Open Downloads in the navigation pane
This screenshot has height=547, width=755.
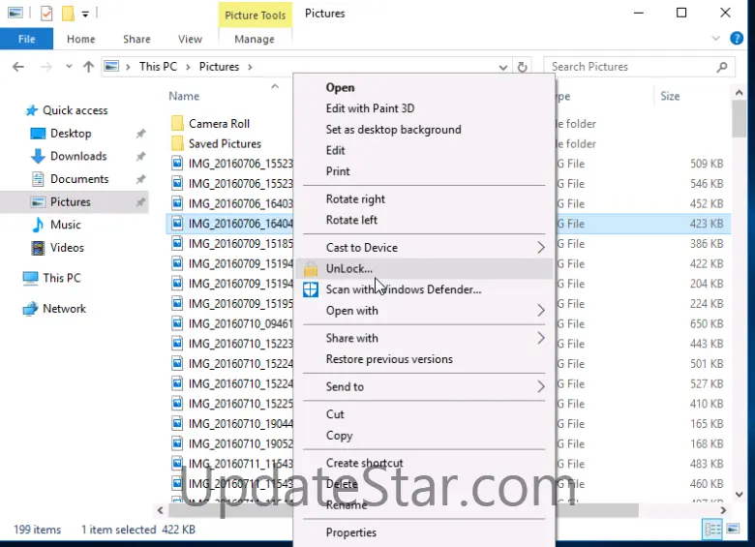[x=78, y=156]
